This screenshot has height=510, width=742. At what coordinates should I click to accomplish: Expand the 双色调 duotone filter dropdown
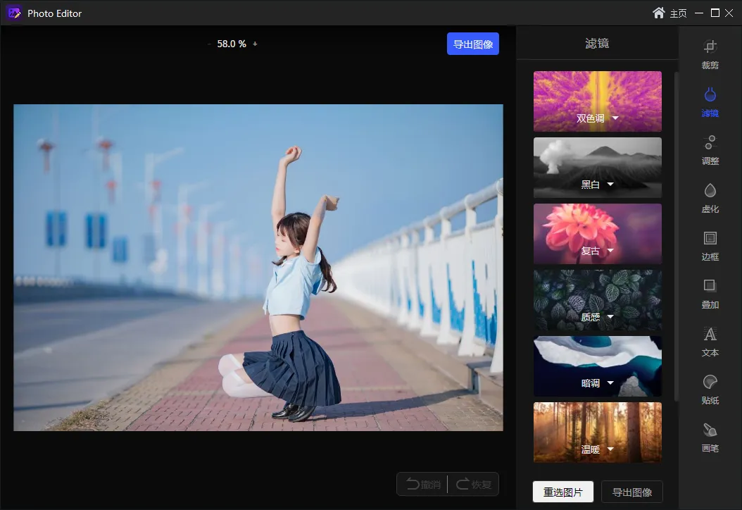pos(615,118)
